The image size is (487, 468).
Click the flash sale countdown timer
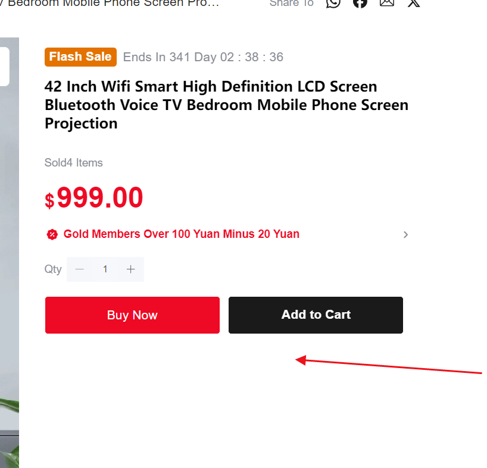(x=203, y=56)
